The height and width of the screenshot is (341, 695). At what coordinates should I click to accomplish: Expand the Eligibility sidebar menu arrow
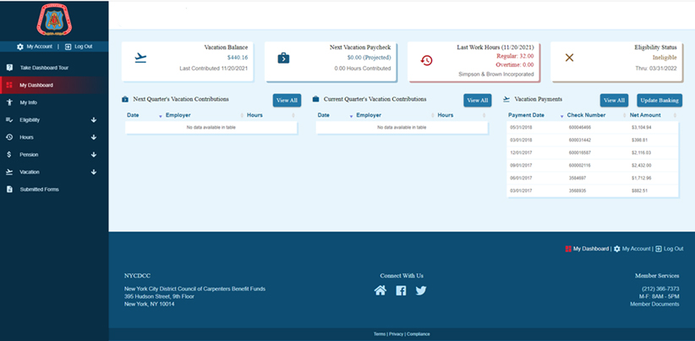coord(94,120)
